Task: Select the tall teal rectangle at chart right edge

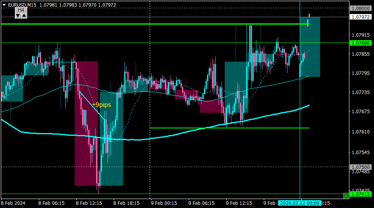Action: 310,47
